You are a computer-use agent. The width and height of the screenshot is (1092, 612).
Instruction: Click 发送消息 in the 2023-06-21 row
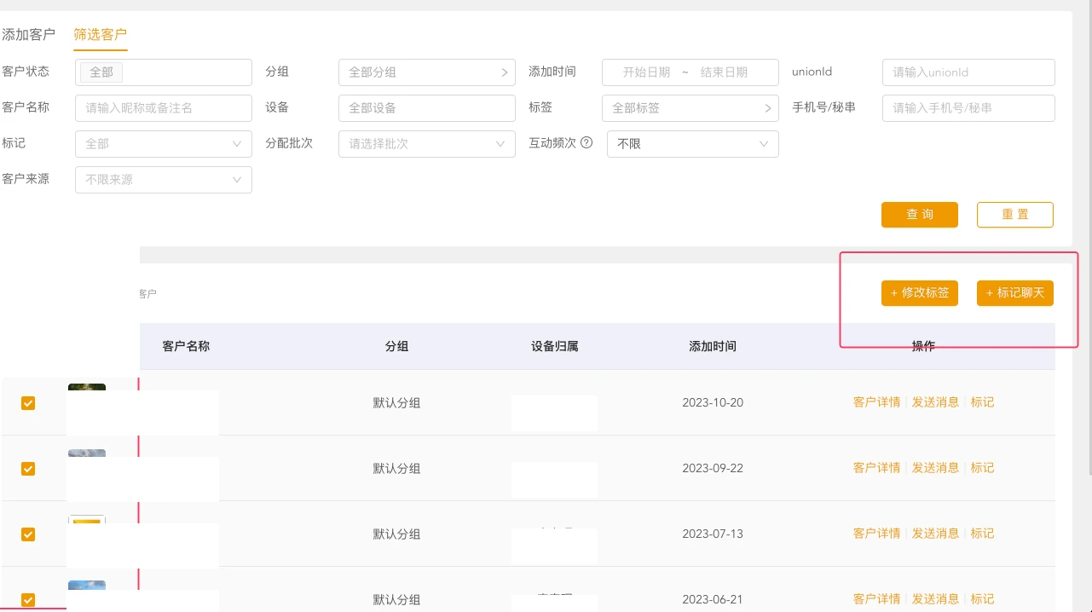coord(935,599)
